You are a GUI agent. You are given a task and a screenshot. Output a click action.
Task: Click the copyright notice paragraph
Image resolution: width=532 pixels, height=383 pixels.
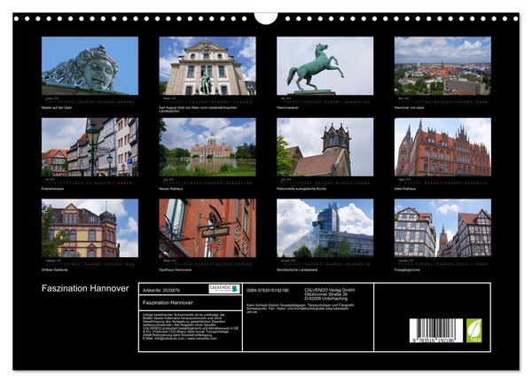coord(191,325)
